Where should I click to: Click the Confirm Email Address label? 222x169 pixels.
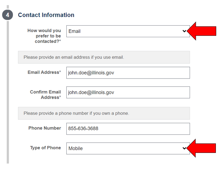point(45,95)
